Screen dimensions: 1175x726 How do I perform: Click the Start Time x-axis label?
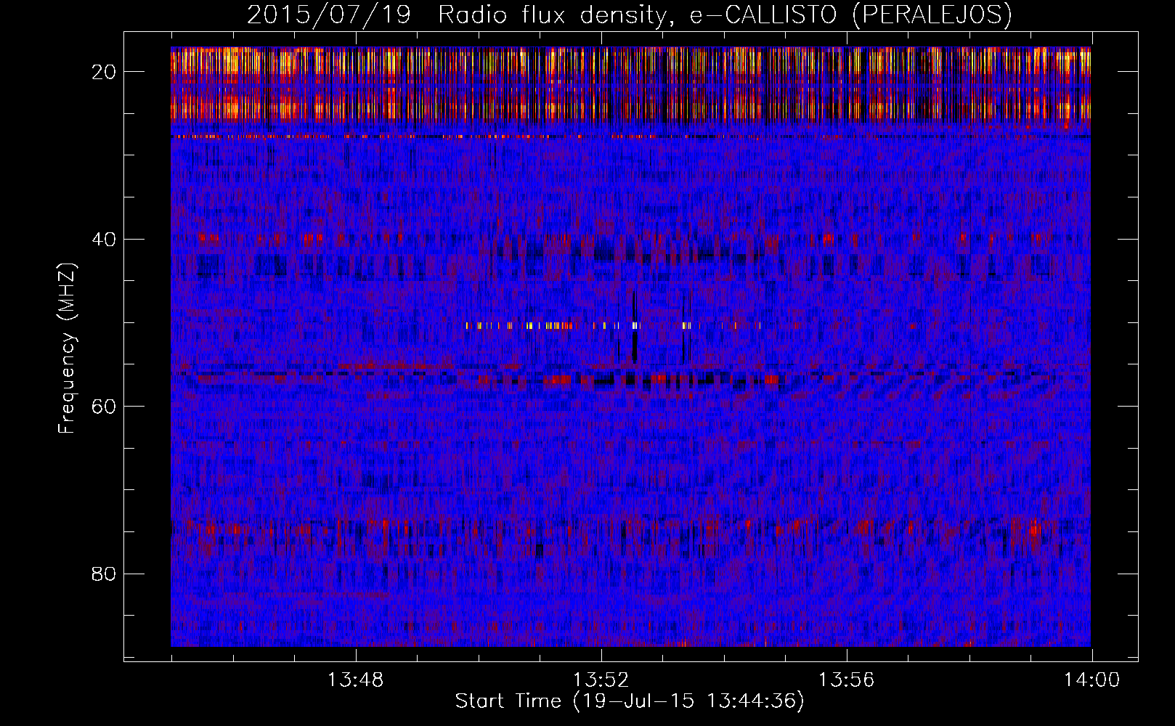[630, 701]
